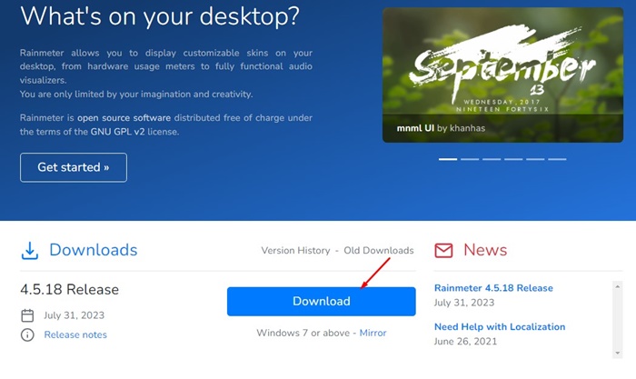Image resolution: width=636 pixels, height=379 pixels.
Task: Open Version History link
Action: 295,250
